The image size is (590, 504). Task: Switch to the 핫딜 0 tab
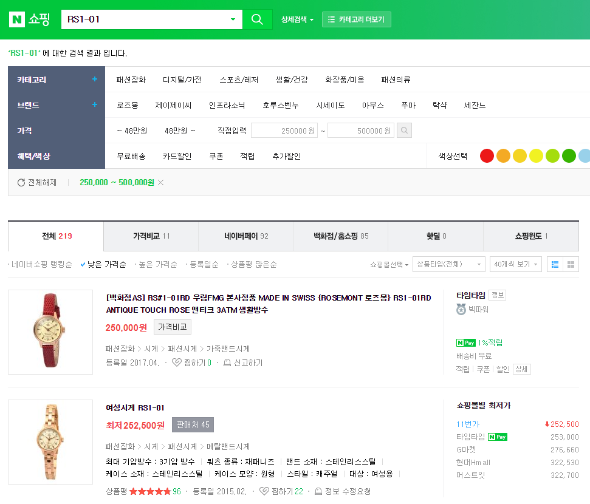pos(436,236)
